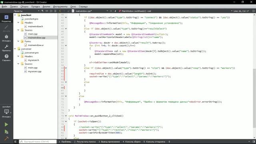The image size is (256, 144).
Task: Collapse the Headers folder under jsonserver
Action: tap(18, 56)
